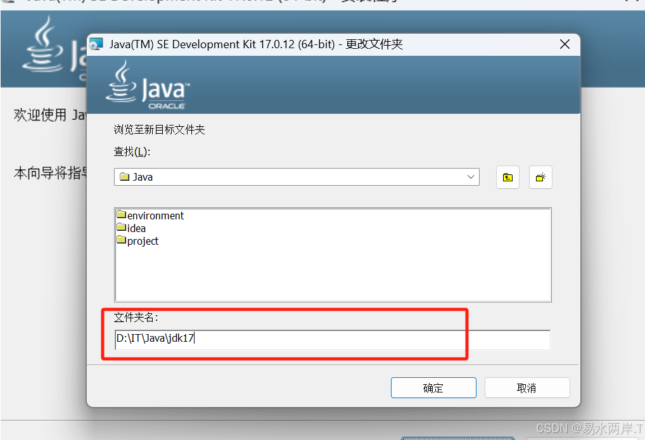Select the idea folder

[x=131, y=228]
